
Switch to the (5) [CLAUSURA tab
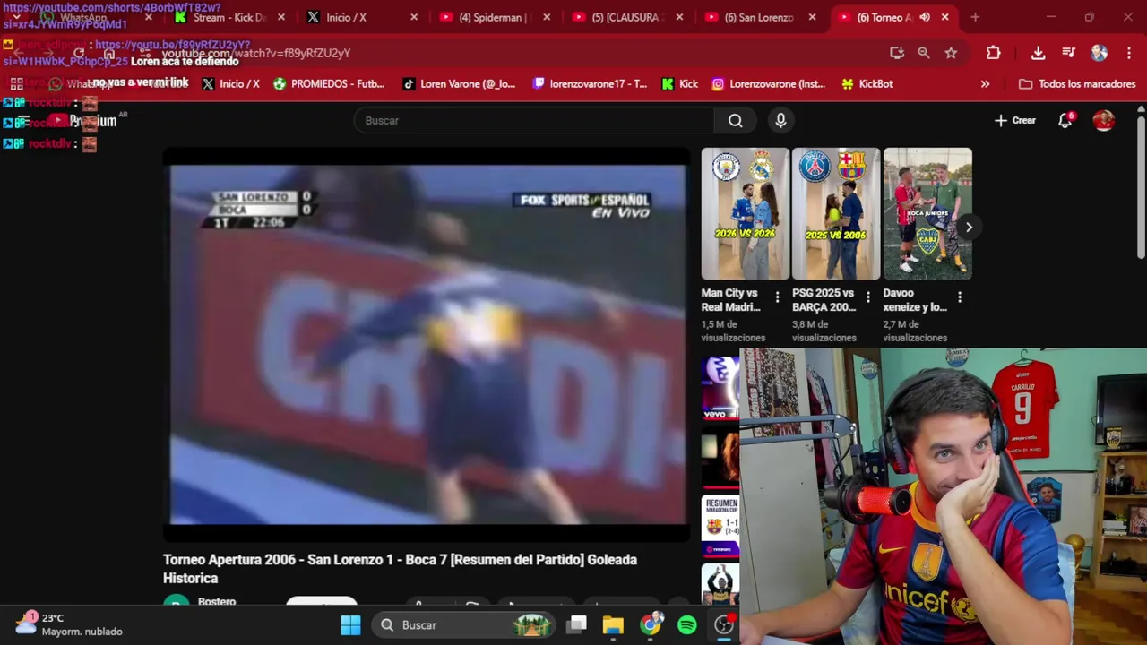tap(627, 17)
